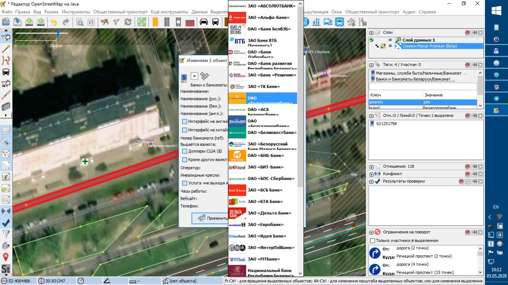This screenshot has height=285, width=508.
Task: Click the bus preset toolbar icon
Action: tap(215, 22)
